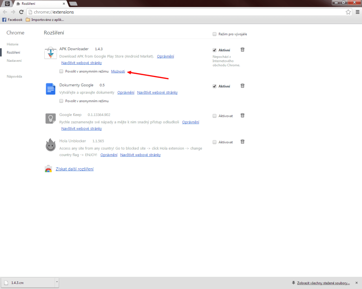Open the Facebook bookmark
The width and height of the screenshot is (362, 289).
[x=12, y=20]
